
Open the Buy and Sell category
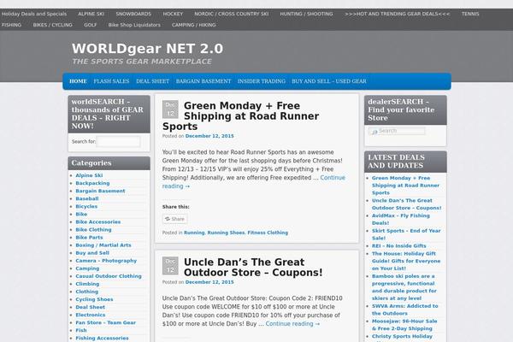tap(92, 253)
